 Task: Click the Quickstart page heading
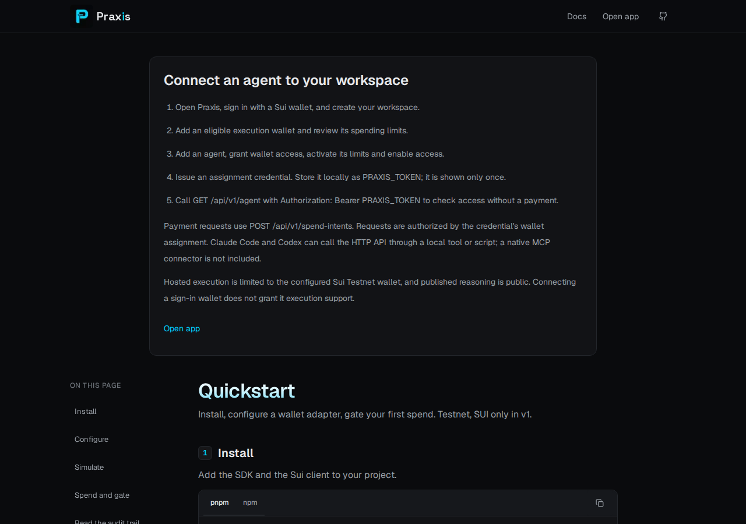tap(247, 391)
